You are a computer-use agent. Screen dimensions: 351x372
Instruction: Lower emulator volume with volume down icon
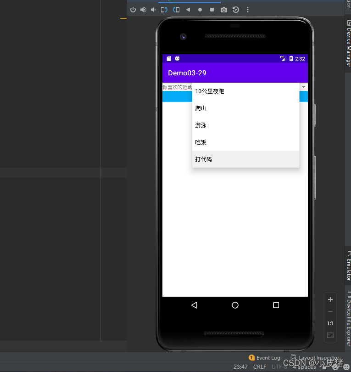[153, 10]
